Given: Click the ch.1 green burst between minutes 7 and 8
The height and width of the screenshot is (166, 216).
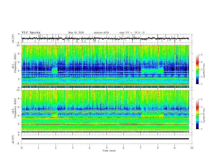Looking at the screenshot, I should (x=152, y=70).
